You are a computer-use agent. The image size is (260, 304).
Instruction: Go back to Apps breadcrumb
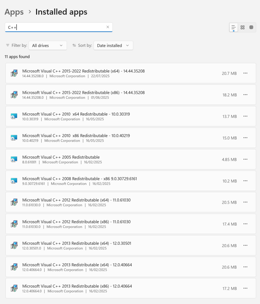coord(14,12)
